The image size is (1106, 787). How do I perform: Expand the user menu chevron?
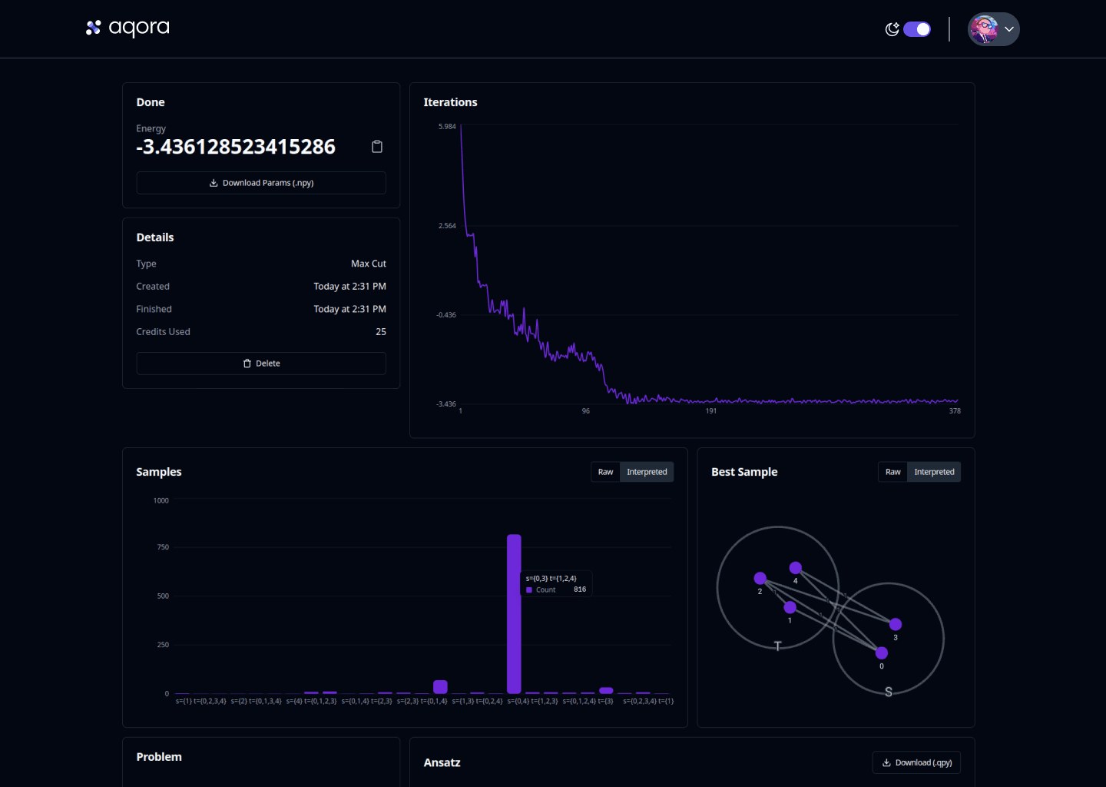click(x=1009, y=29)
